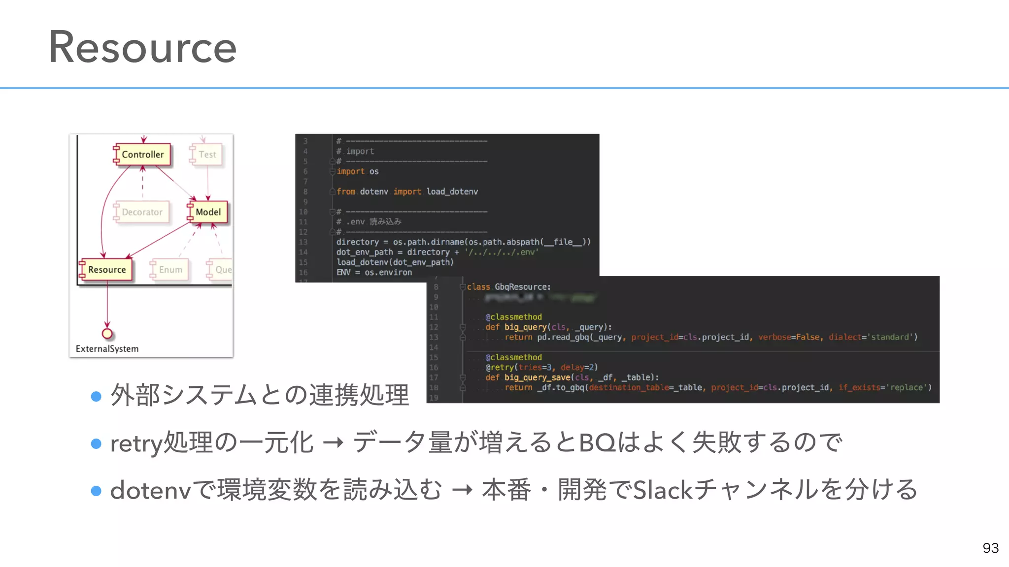The width and height of the screenshot is (1009, 567).
Task: Click the Resource slide title
Action: pos(143,47)
